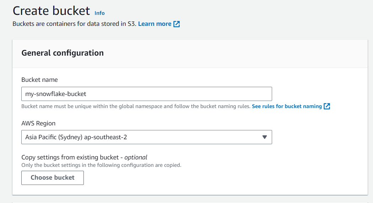
Task: Click the AWS Region label
Action: pos(38,123)
